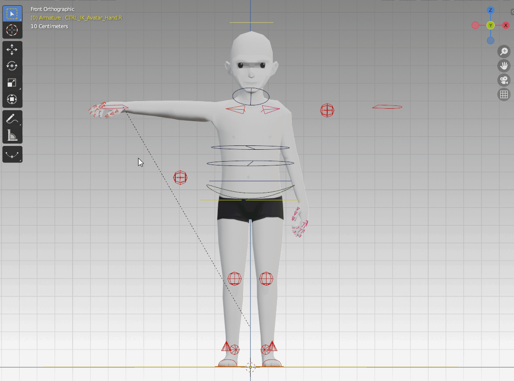
Task: Select the upper chest ring control
Action: (250, 148)
